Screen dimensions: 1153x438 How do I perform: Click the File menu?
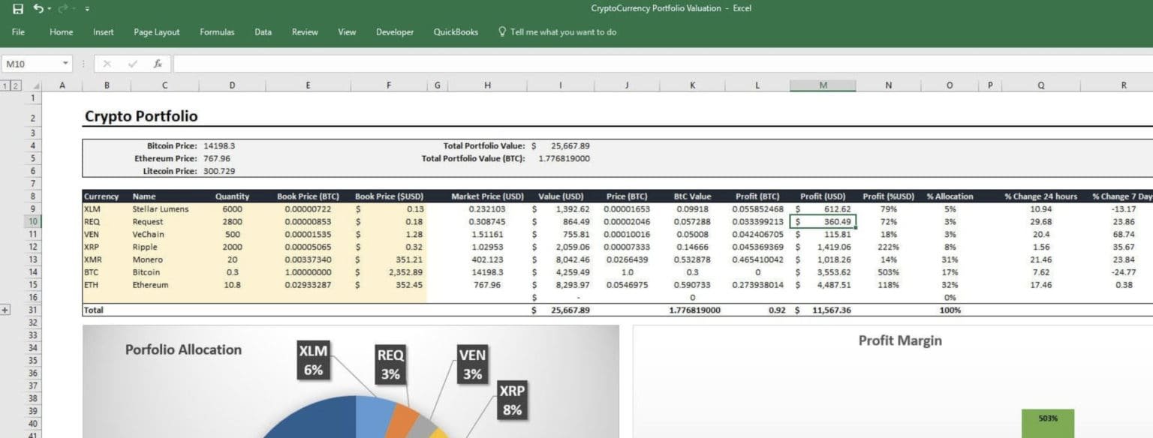pyautogui.click(x=17, y=32)
